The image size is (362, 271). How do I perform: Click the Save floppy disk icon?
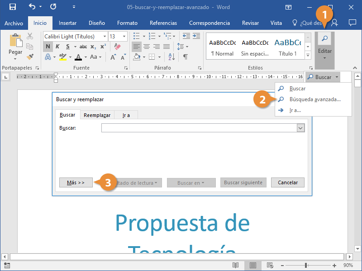click(x=12, y=7)
